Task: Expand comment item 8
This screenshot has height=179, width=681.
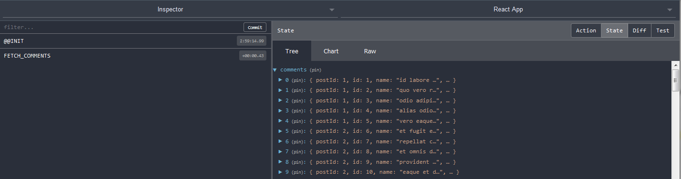Action: tap(281, 162)
